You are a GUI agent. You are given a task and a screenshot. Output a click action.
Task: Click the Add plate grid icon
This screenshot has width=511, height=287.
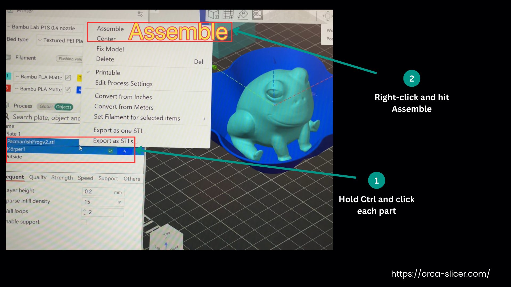(228, 14)
